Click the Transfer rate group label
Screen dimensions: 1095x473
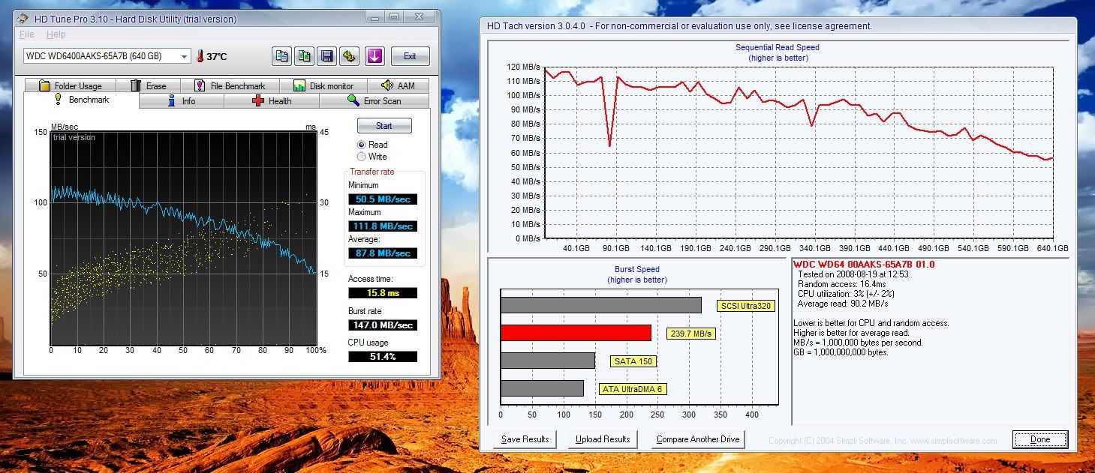(372, 172)
